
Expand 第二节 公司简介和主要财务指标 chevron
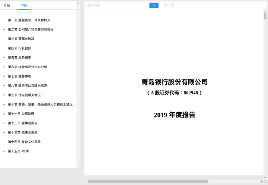(x=4, y=29)
